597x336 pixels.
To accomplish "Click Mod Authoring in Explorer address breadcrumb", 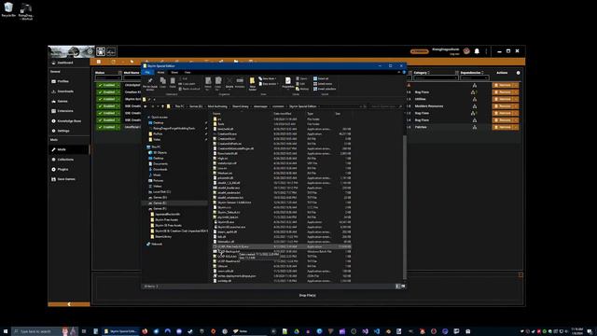I will coord(217,106).
